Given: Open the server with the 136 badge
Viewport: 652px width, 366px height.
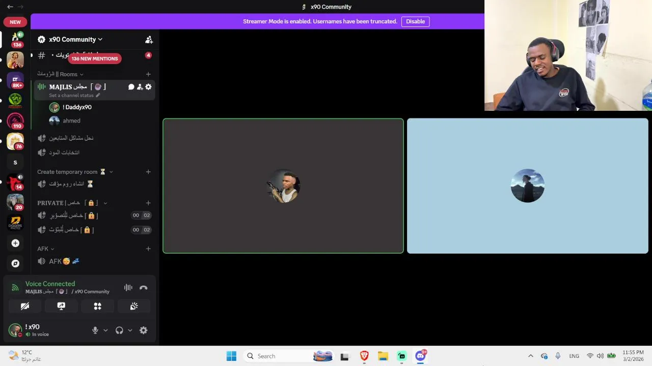Looking at the screenshot, I should pyautogui.click(x=15, y=39).
